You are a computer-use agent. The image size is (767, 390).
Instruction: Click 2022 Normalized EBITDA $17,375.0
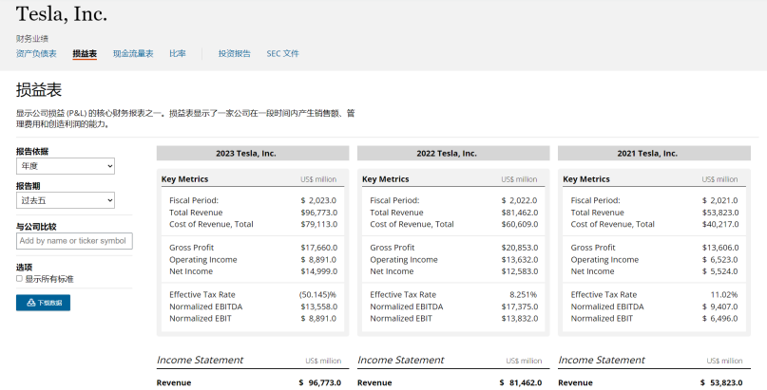(520, 306)
